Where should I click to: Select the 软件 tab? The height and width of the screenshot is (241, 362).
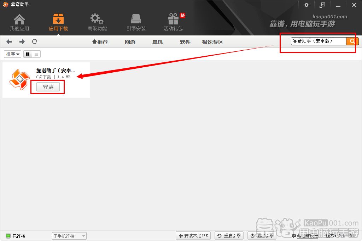point(185,42)
